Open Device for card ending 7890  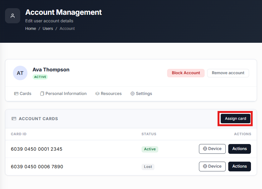212,166
